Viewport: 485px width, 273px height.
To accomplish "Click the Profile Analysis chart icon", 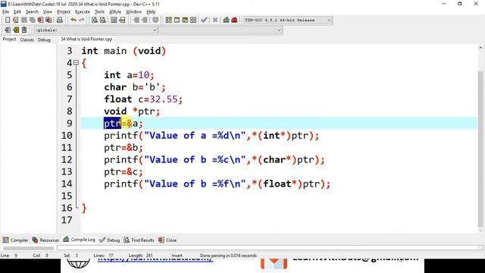I will coord(226,20).
